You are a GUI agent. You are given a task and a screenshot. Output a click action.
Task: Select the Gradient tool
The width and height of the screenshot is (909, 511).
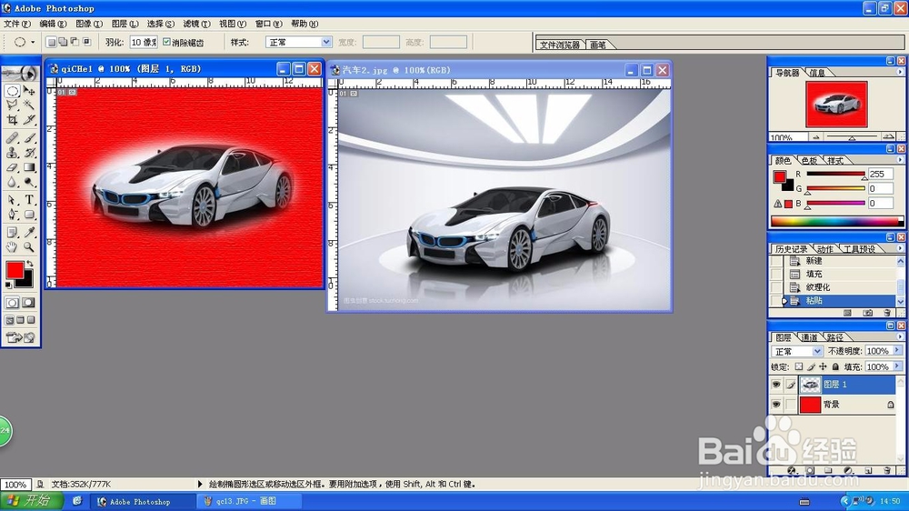point(29,167)
